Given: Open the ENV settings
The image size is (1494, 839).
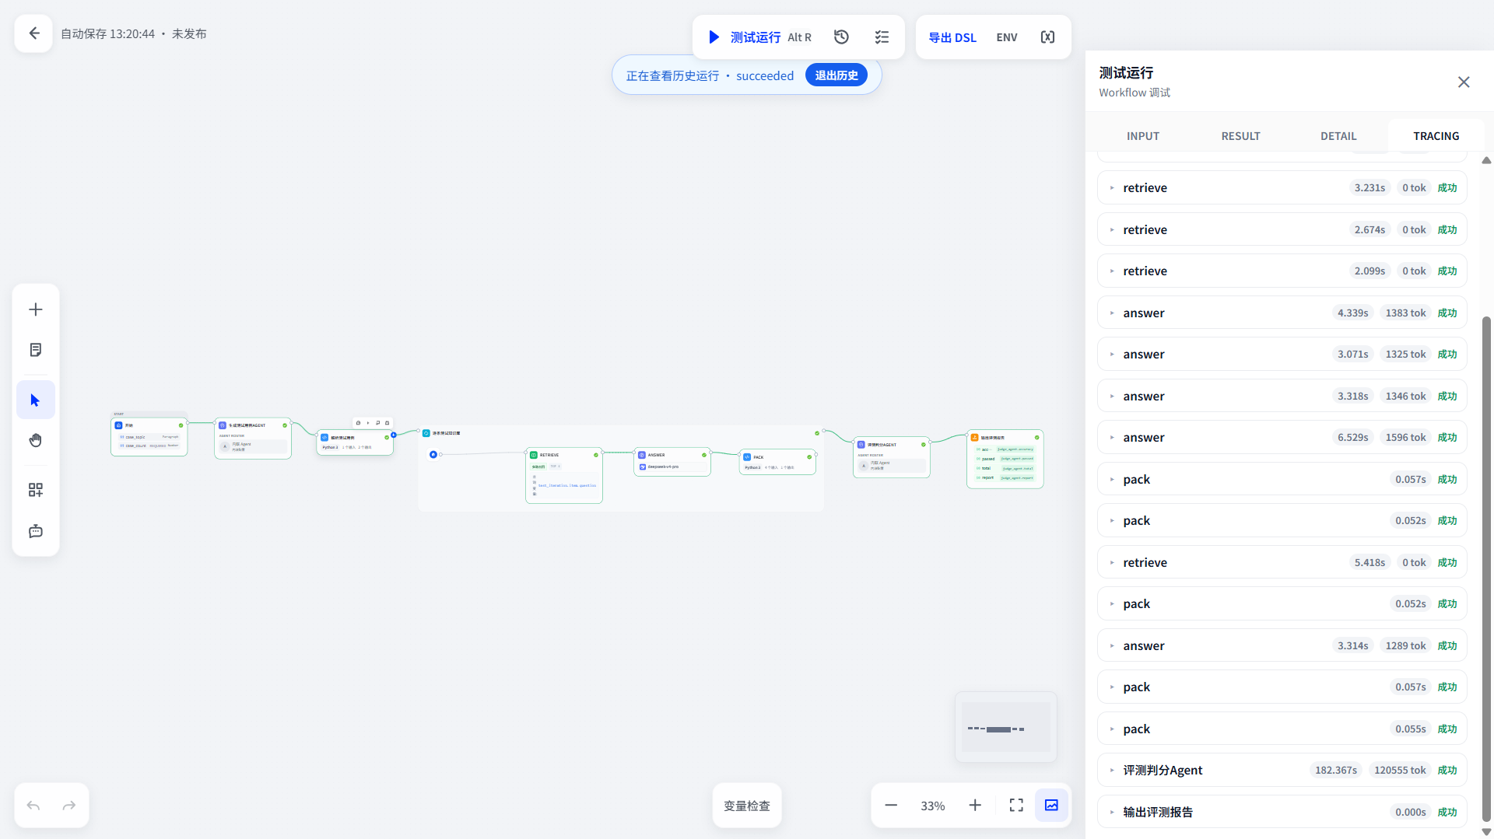Looking at the screenshot, I should click(1006, 37).
